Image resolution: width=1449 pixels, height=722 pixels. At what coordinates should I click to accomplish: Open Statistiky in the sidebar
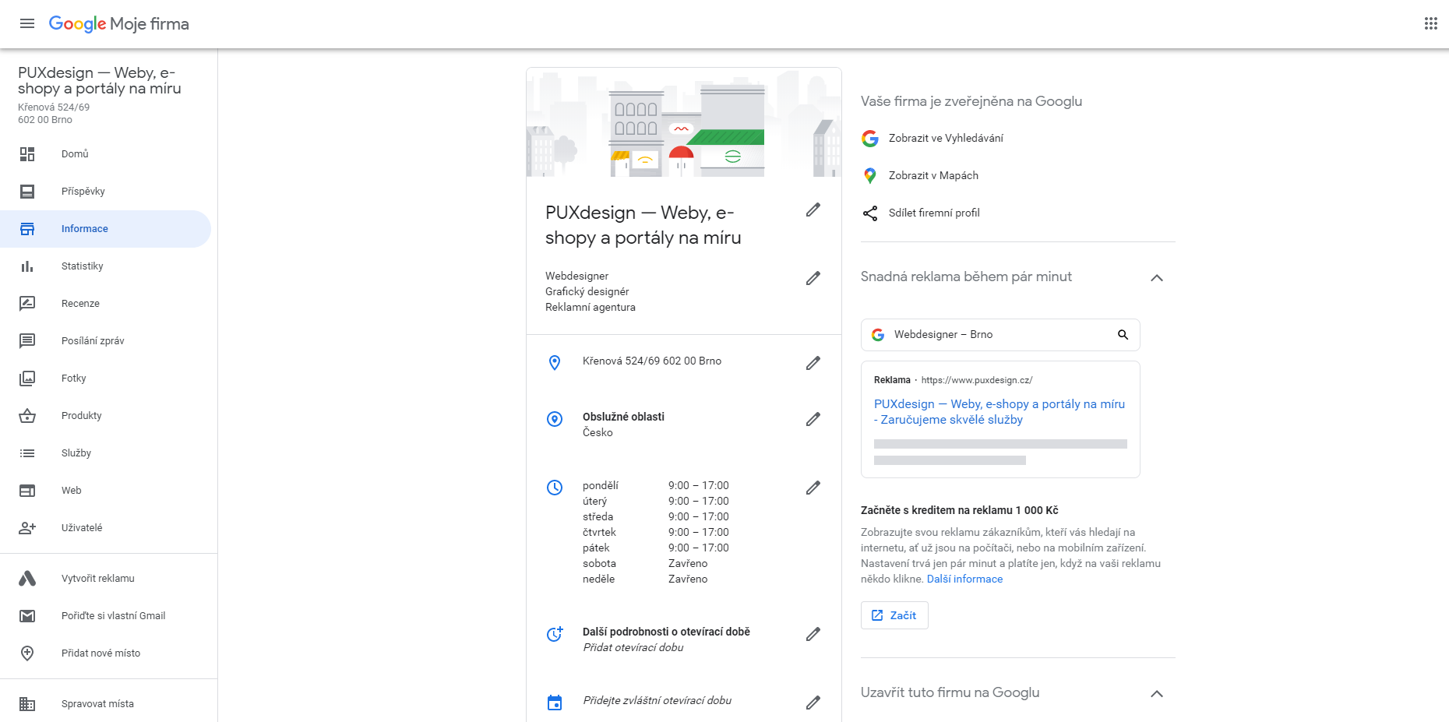coord(83,266)
